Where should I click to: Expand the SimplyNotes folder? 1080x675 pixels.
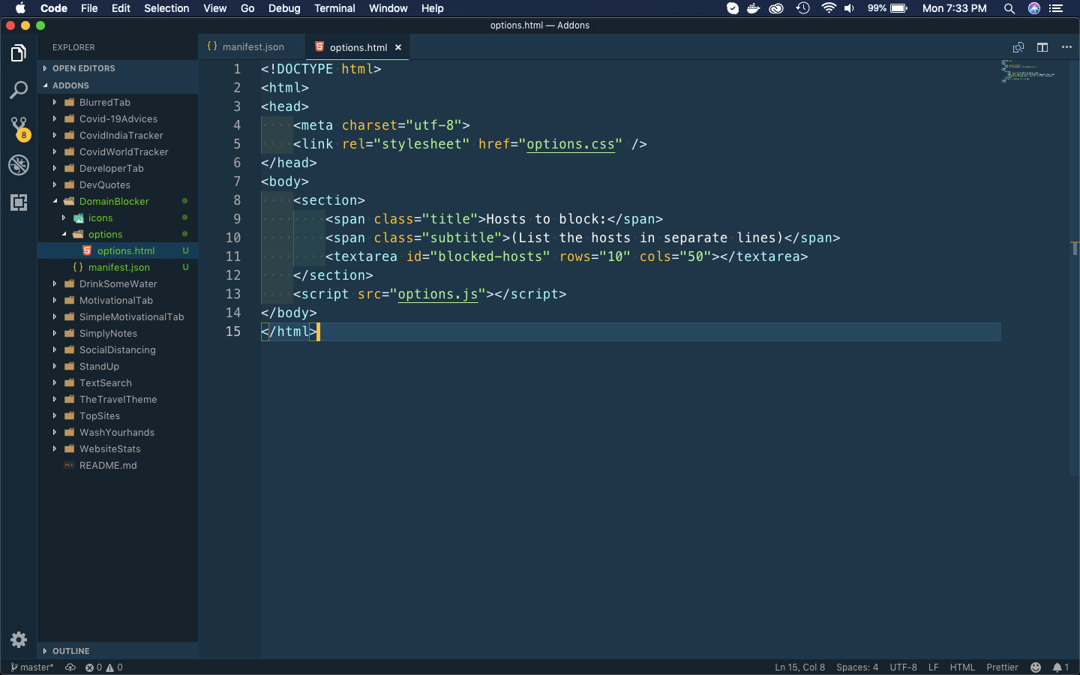pos(118,334)
